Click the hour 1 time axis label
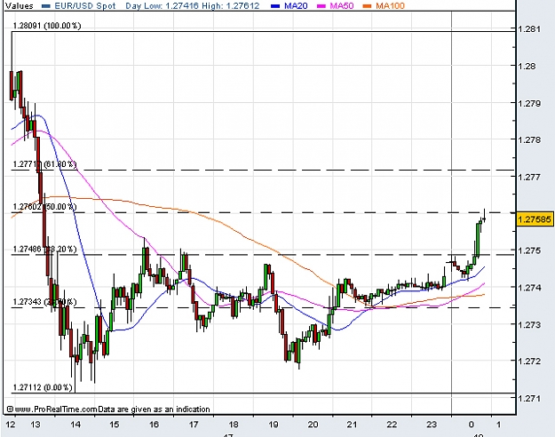Image resolution: width=555 pixels, height=437 pixels. click(498, 424)
